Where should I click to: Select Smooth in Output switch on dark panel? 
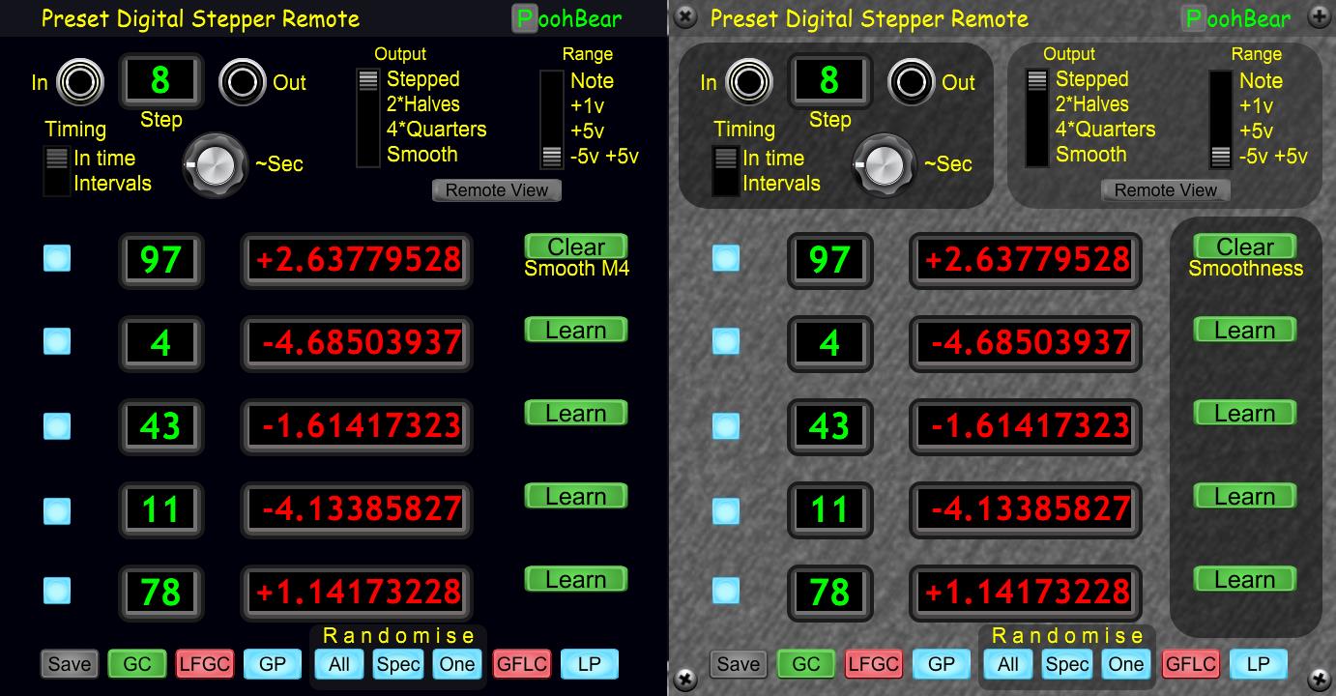(368, 155)
